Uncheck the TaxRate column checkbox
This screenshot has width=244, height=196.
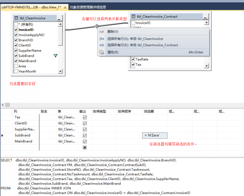coord(133,59)
